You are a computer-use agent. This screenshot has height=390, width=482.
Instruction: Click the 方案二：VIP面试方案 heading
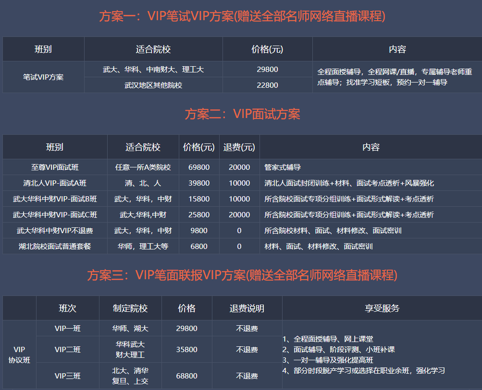pos(242,114)
